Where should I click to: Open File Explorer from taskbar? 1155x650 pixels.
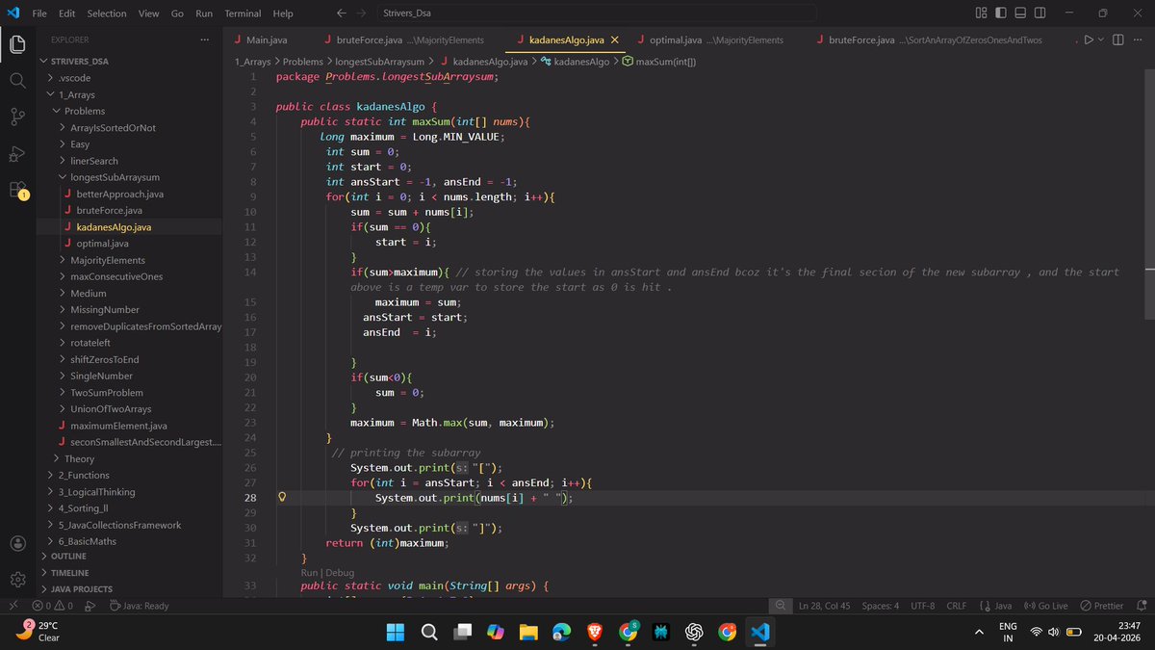(528, 632)
